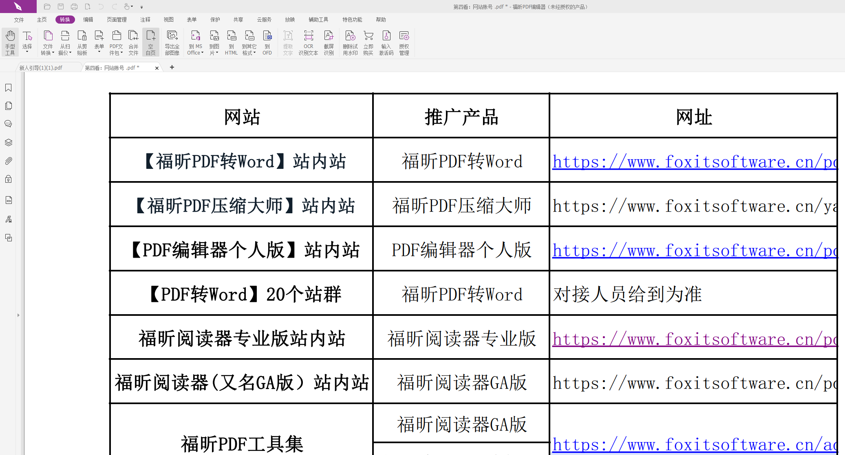Open the attachments panel in the sidebar
This screenshot has height=455, width=845.
(x=8, y=161)
